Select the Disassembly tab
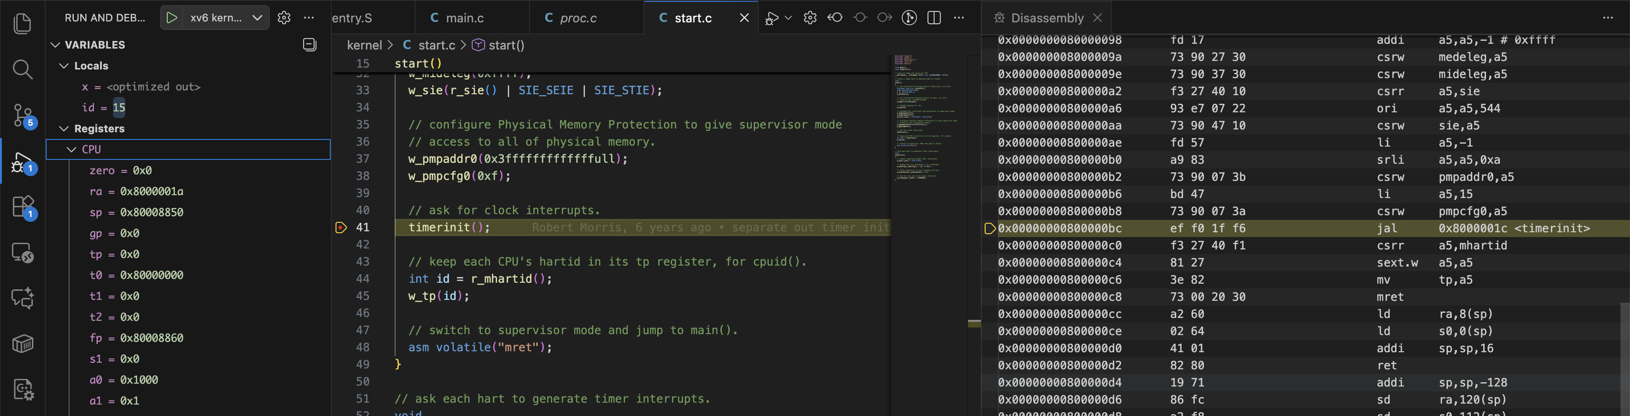Image resolution: width=1630 pixels, height=416 pixels. point(1047,18)
